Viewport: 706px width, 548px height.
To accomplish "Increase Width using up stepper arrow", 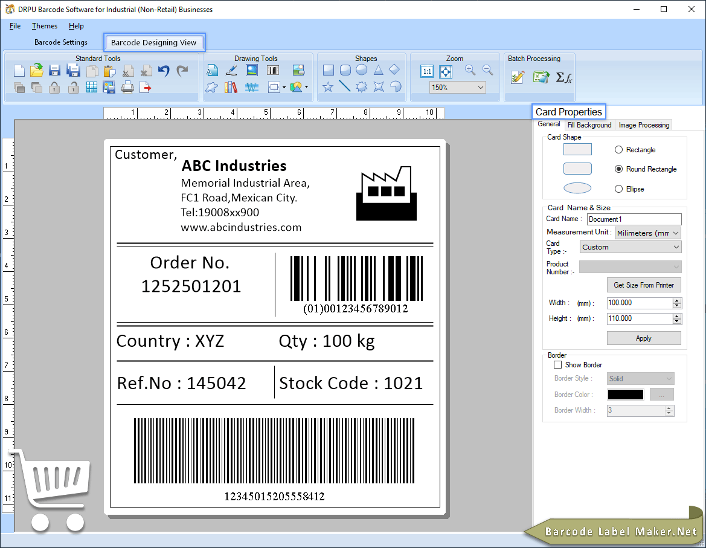I will pyautogui.click(x=677, y=300).
